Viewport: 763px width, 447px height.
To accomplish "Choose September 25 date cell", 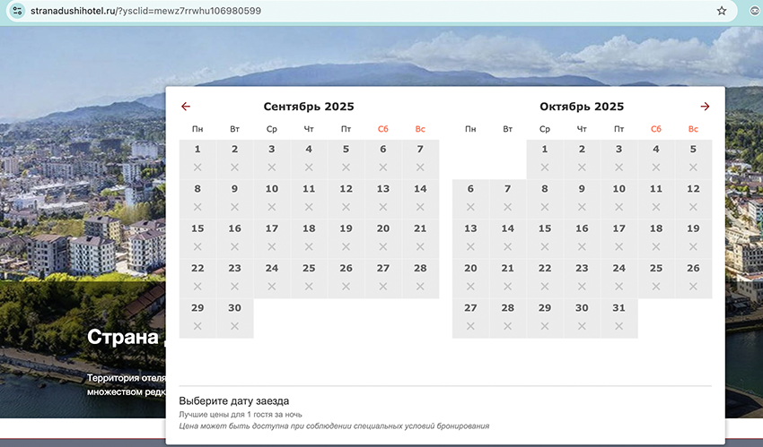I will tap(309, 277).
